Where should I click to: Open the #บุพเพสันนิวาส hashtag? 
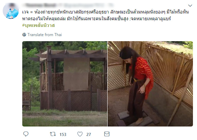coord(38,26)
